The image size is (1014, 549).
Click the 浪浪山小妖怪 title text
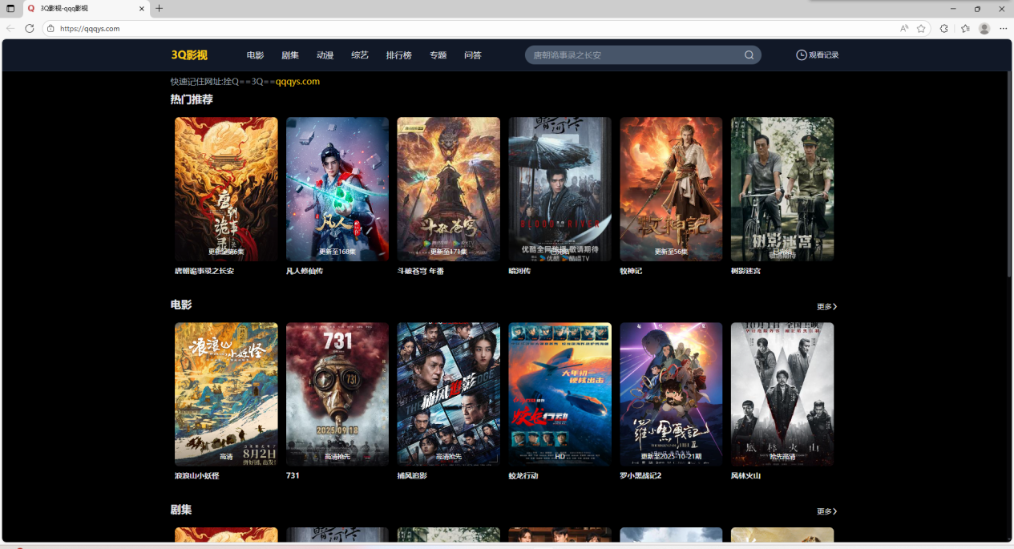(197, 476)
